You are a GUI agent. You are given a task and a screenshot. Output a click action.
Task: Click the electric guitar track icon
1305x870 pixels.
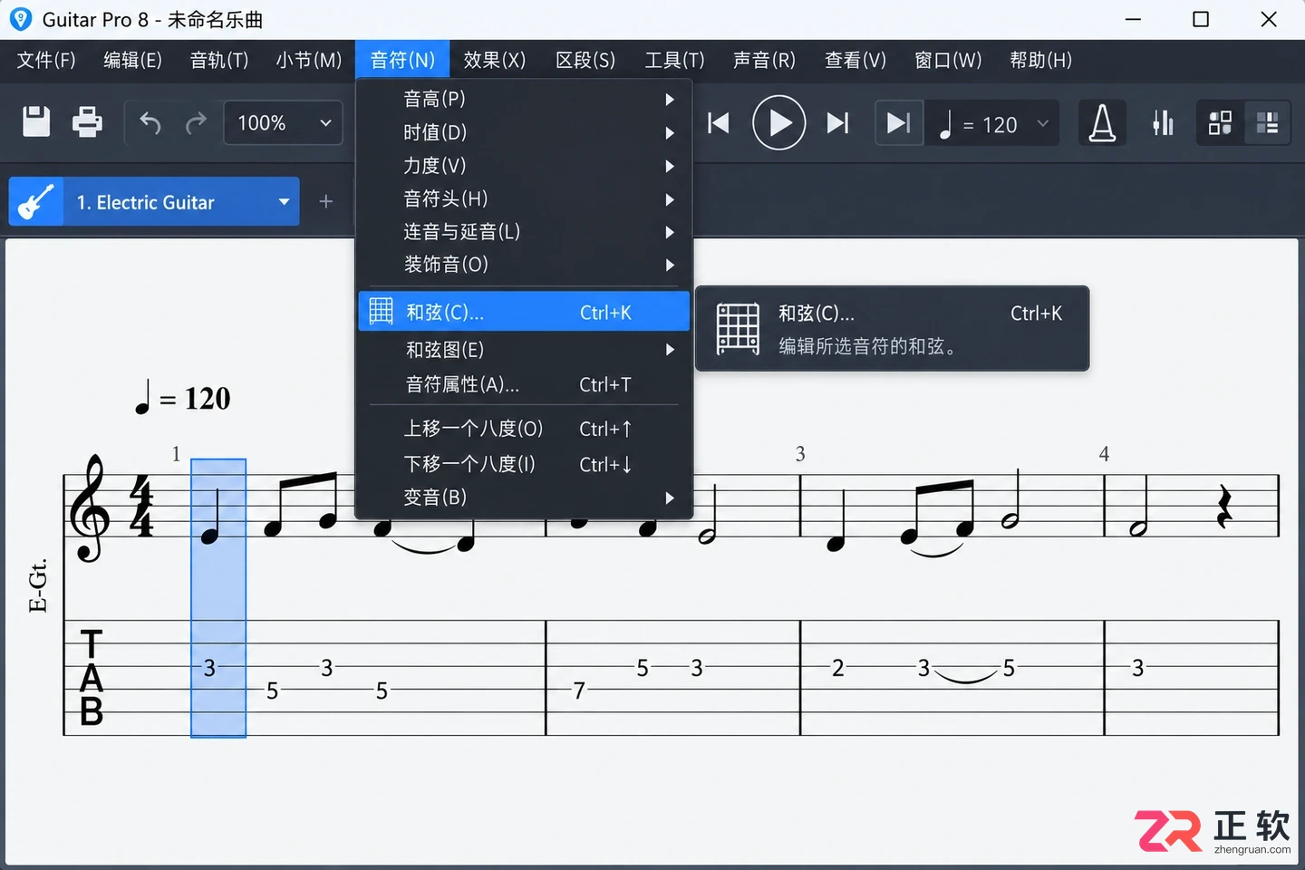coord(36,201)
